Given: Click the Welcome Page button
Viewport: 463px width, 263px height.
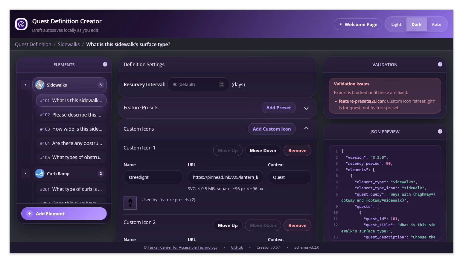Looking at the screenshot, I should point(358,24).
